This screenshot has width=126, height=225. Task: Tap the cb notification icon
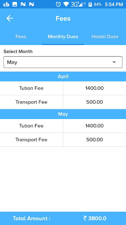[x=6, y=4]
